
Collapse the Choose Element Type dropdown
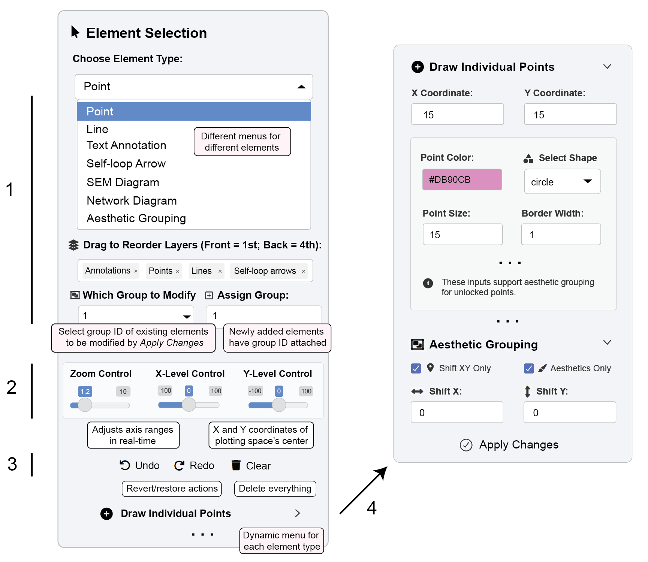pyautogui.click(x=301, y=87)
